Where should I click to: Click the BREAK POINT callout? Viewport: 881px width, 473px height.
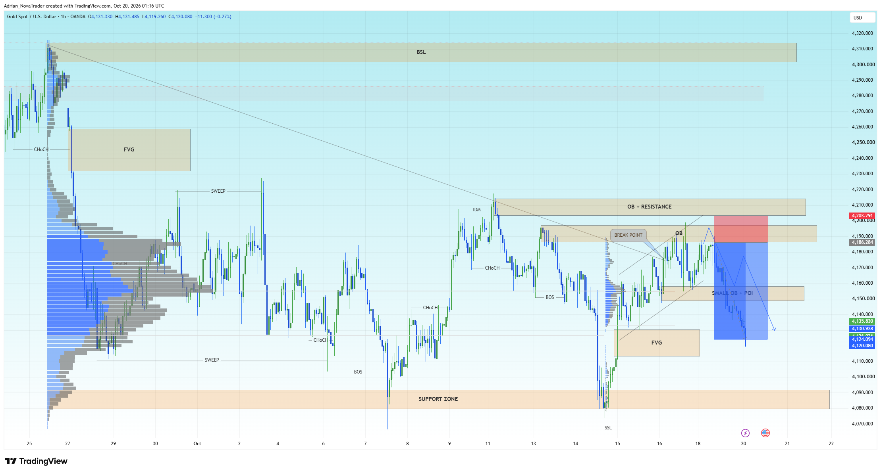pyautogui.click(x=628, y=235)
